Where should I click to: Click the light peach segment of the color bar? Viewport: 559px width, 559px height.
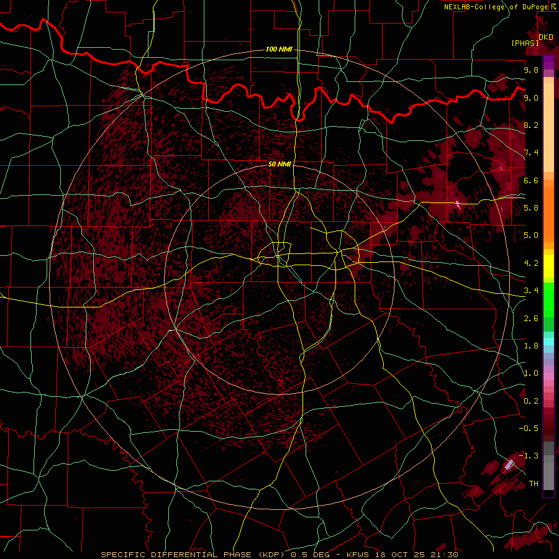548,127
